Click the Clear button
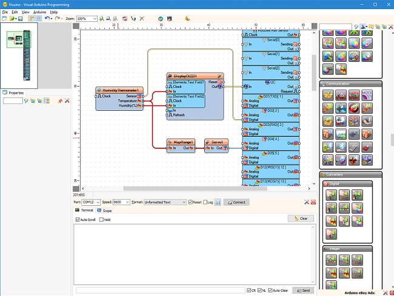 click(301, 219)
